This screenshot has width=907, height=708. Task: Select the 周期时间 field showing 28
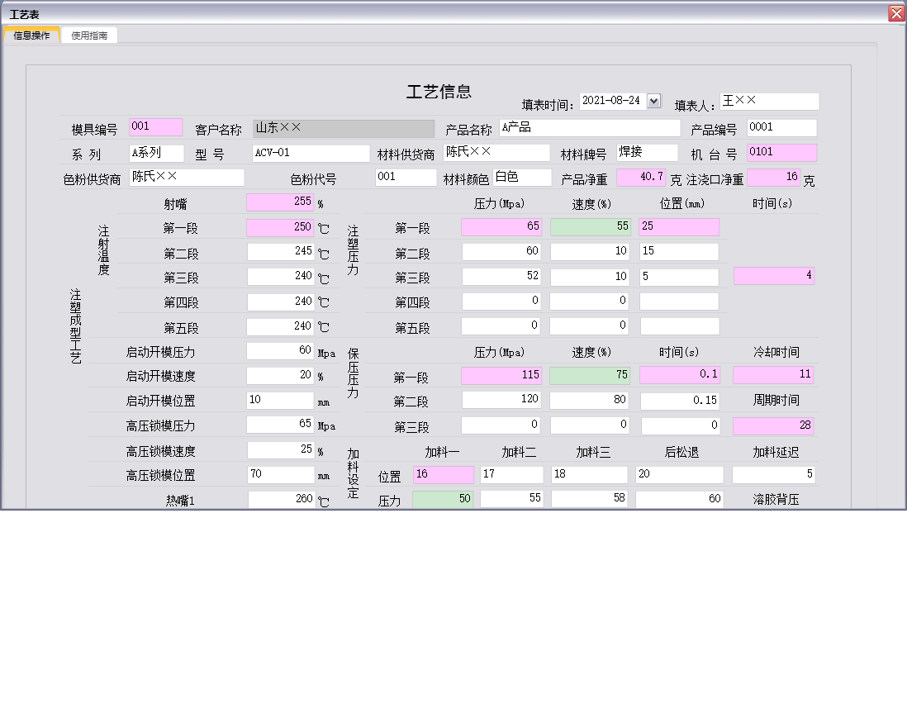tap(773, 425)
